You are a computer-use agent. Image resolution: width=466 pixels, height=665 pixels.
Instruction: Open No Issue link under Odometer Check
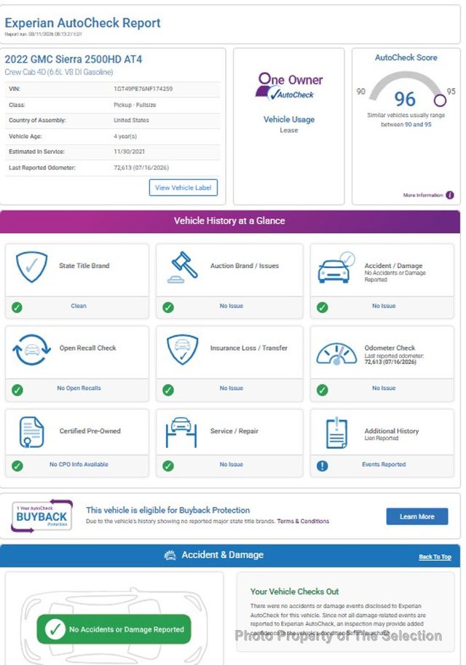(384, 388)
